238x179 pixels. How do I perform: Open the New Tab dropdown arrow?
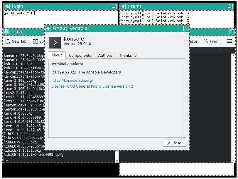pyautogui.click(x=30, y=44)
